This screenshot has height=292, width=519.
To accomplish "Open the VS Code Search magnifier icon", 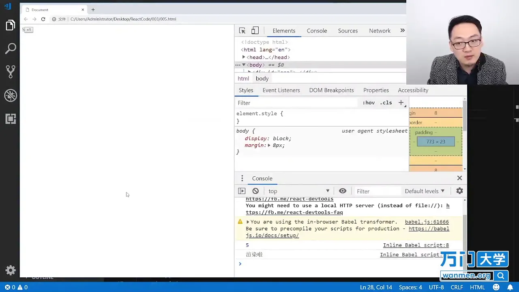I will point(10,49).
